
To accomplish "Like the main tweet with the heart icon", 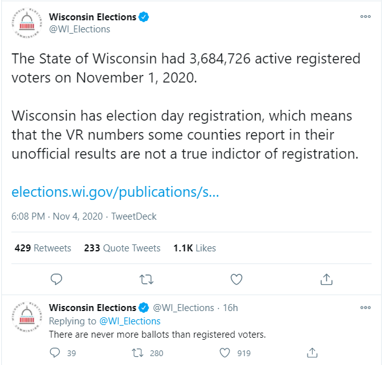I will 237,279.
